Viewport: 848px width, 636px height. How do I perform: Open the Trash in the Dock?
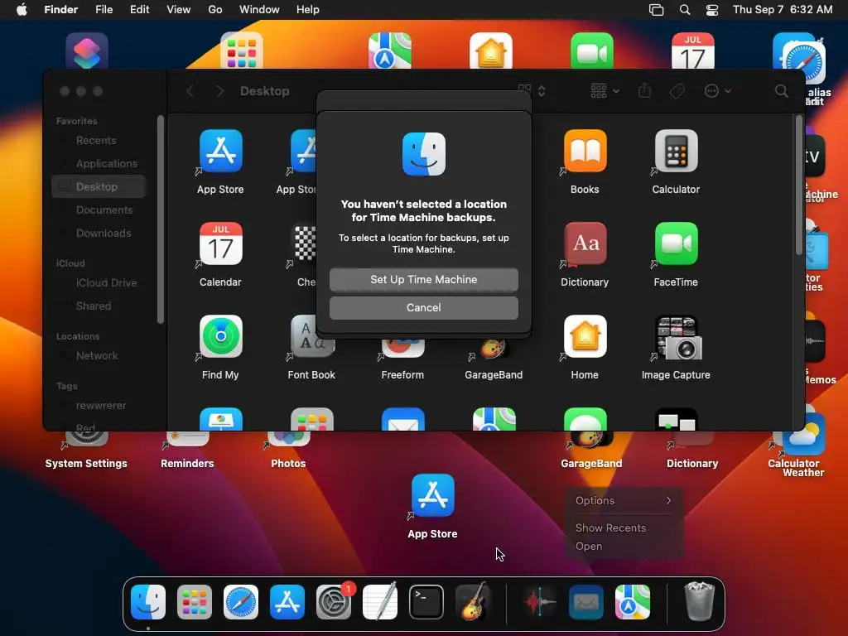pyautogui.click(x=699, y=601)
